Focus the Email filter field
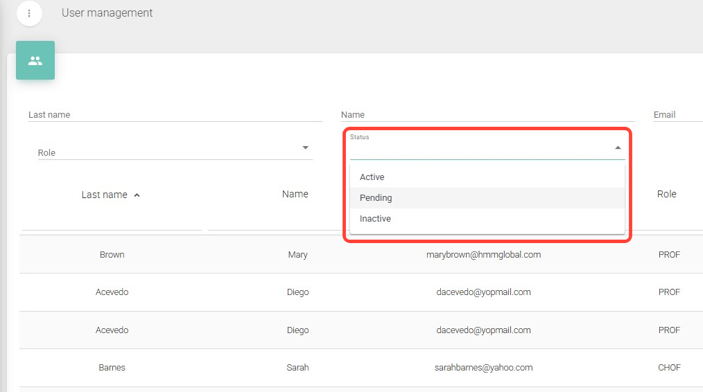 [677, 115]
